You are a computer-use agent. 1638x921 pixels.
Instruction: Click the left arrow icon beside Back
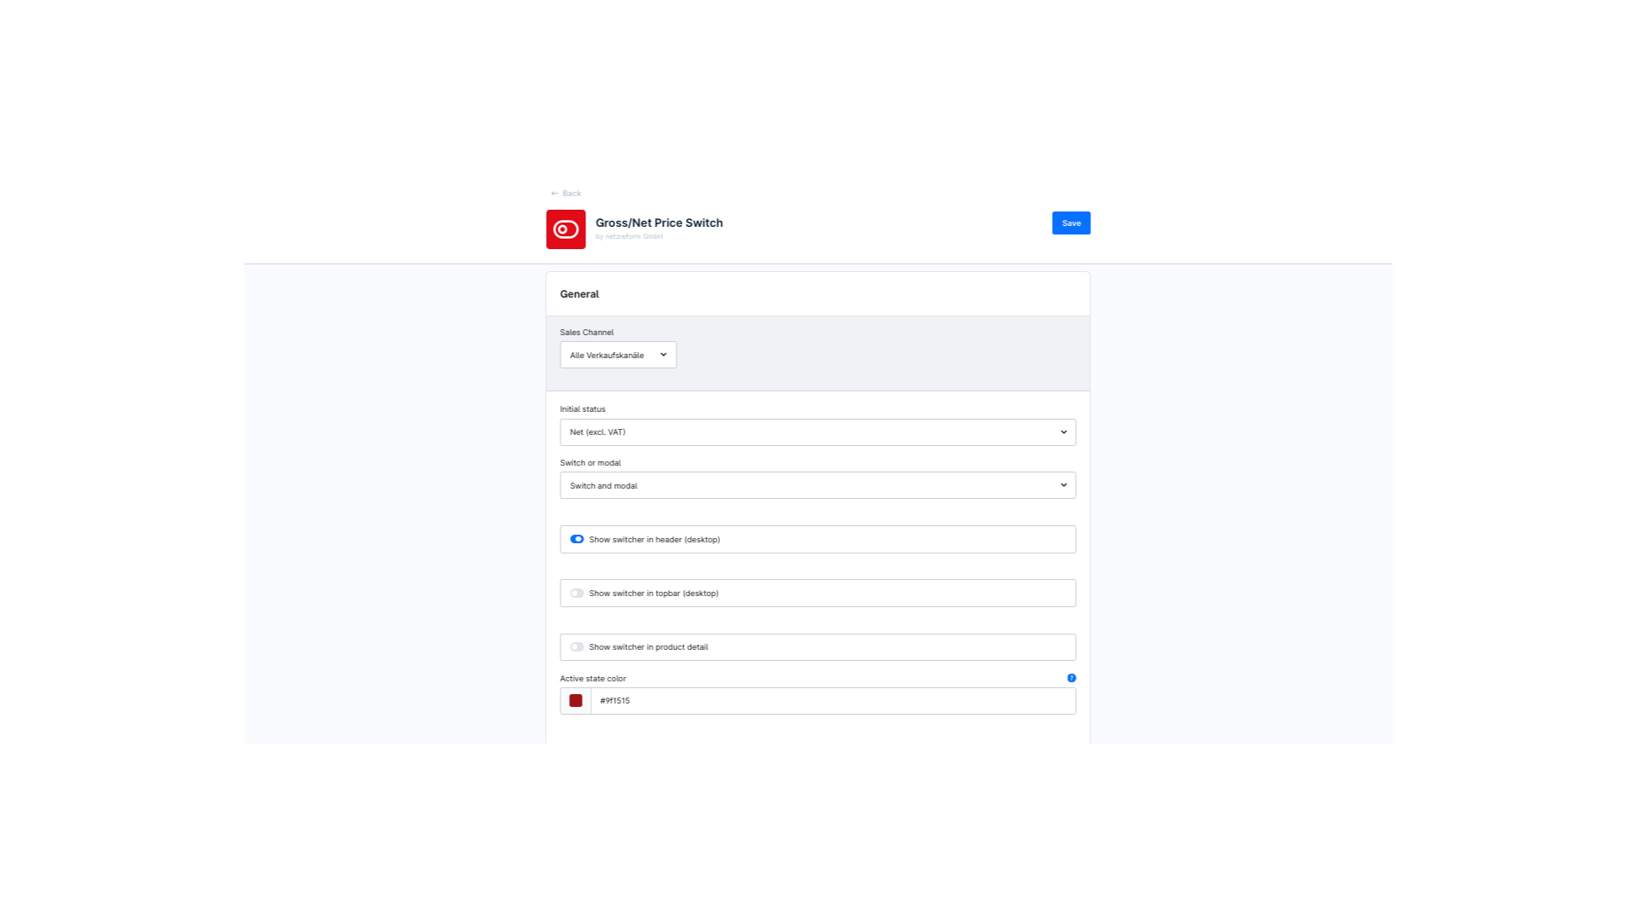click(x=555, y=194)
